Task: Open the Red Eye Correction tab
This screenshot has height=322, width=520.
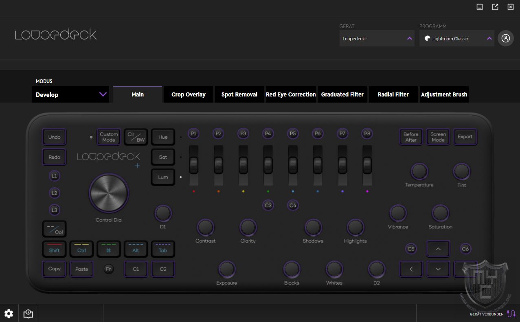Action: click(x=291, y=94)
